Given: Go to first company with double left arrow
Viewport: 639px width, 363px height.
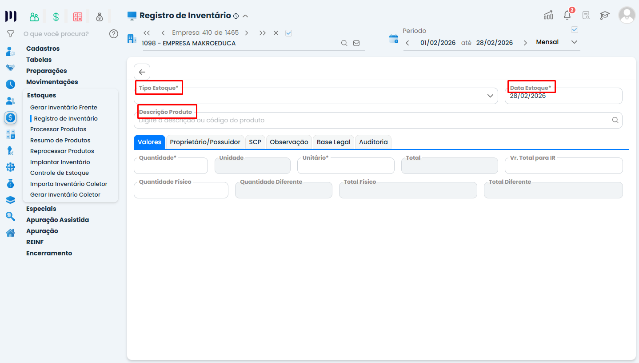Looking at the screenshot, I should pos(147,33).
